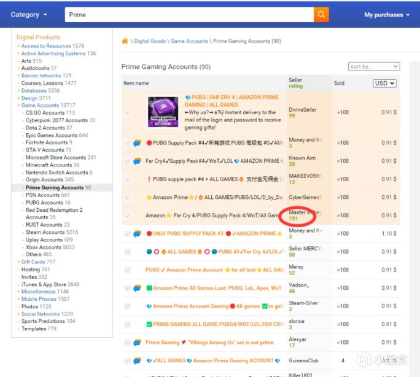Click Game Accounts breadcrumb link

(x=189, y=41)
